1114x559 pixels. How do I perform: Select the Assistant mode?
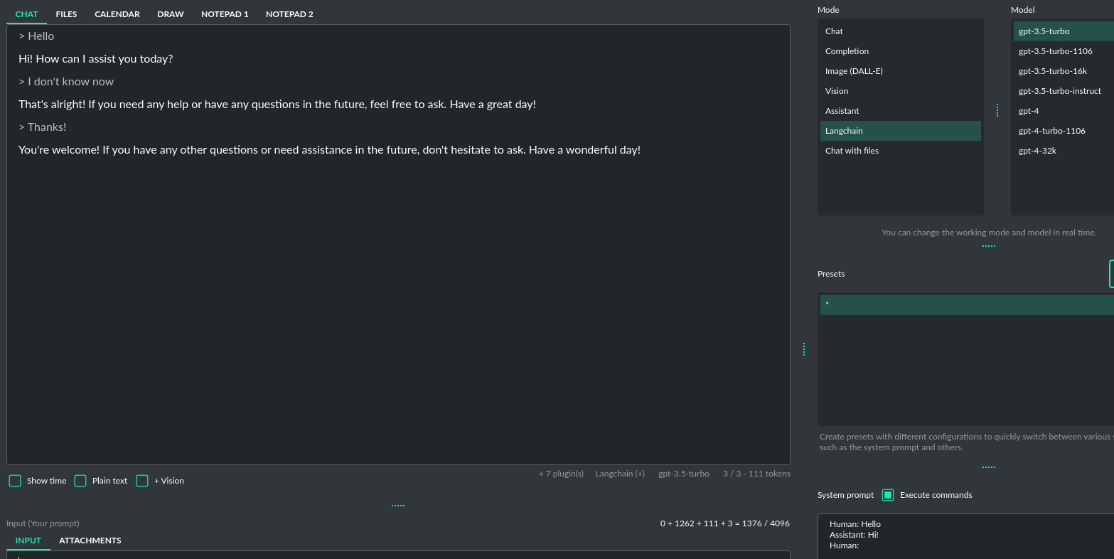[842, 111]
